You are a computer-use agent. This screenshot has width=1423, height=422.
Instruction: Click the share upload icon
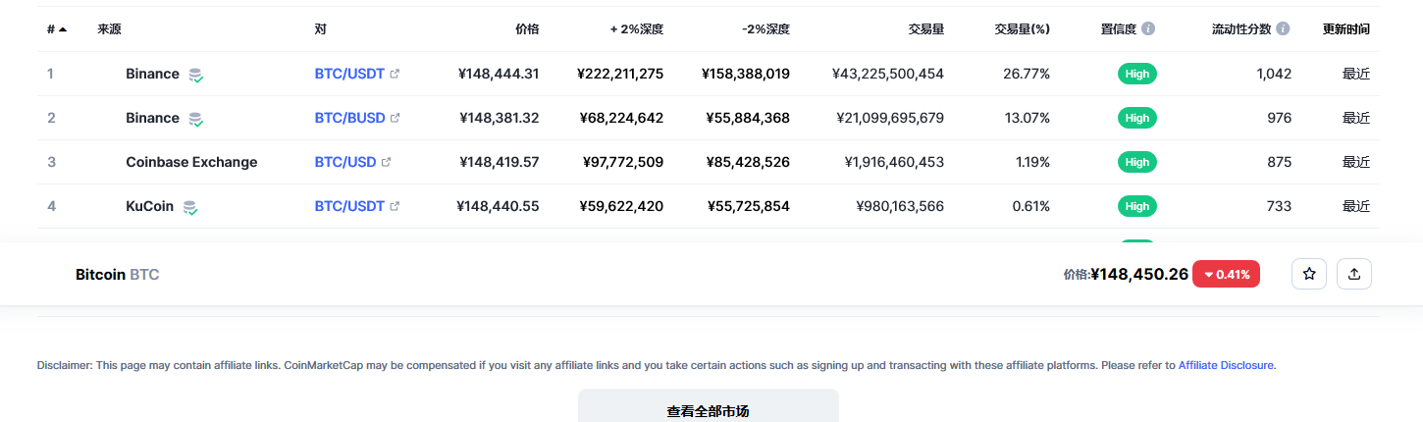point(1354,274)
